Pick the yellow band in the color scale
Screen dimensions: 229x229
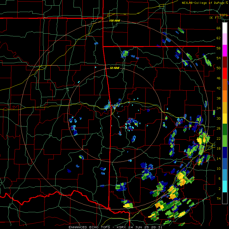[225, 119]
